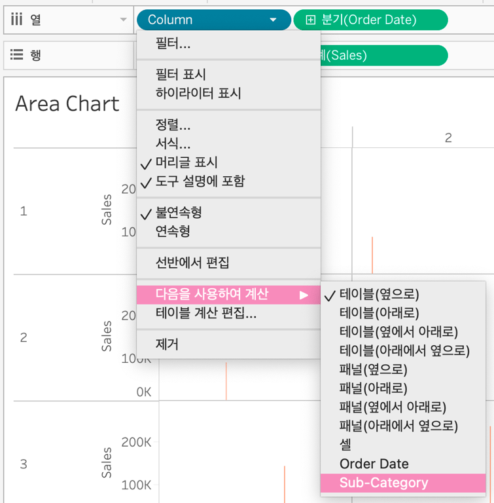Viewport: 494px width, 503px height.
Task: Choose 정렬... from the context menu
Action: click(173, 124)
